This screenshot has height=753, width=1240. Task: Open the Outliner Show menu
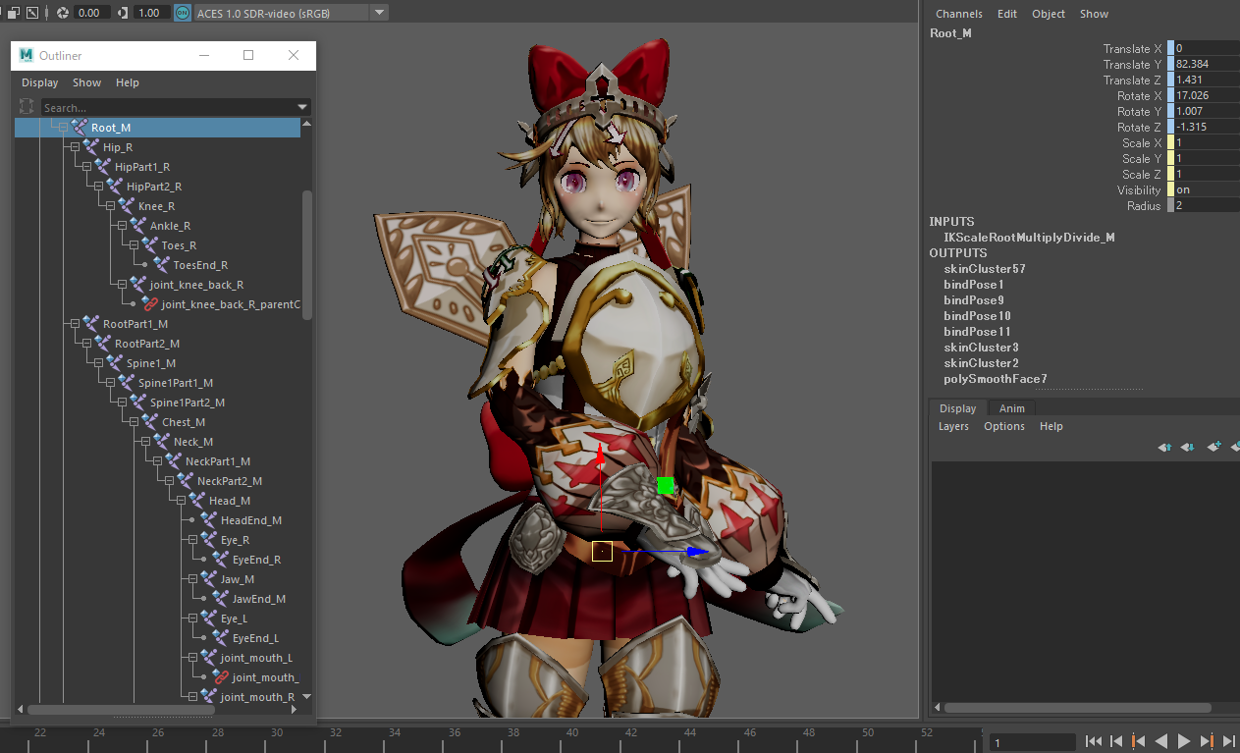tap(86, 82)
